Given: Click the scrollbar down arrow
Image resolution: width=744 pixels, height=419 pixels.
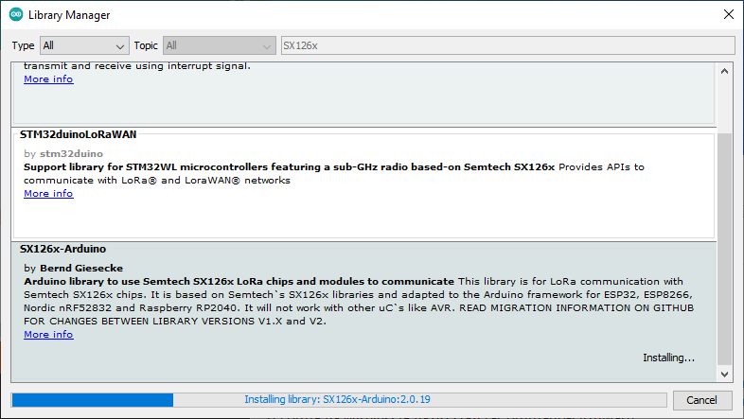Looking at the screenshot, I should [x=724, y=374].
